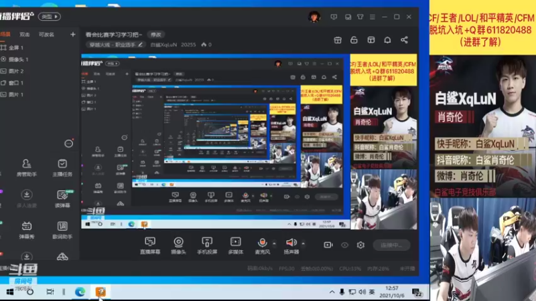Open the layout icon beside the bell
Viewport: 536px width, 301px height.
371,40
